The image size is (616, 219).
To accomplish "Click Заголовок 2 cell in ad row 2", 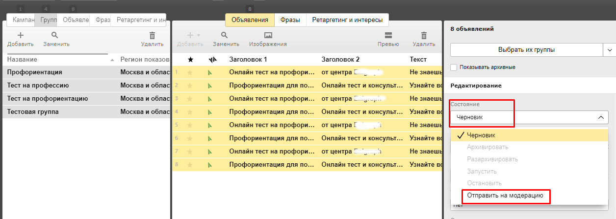I will [362, 86].
